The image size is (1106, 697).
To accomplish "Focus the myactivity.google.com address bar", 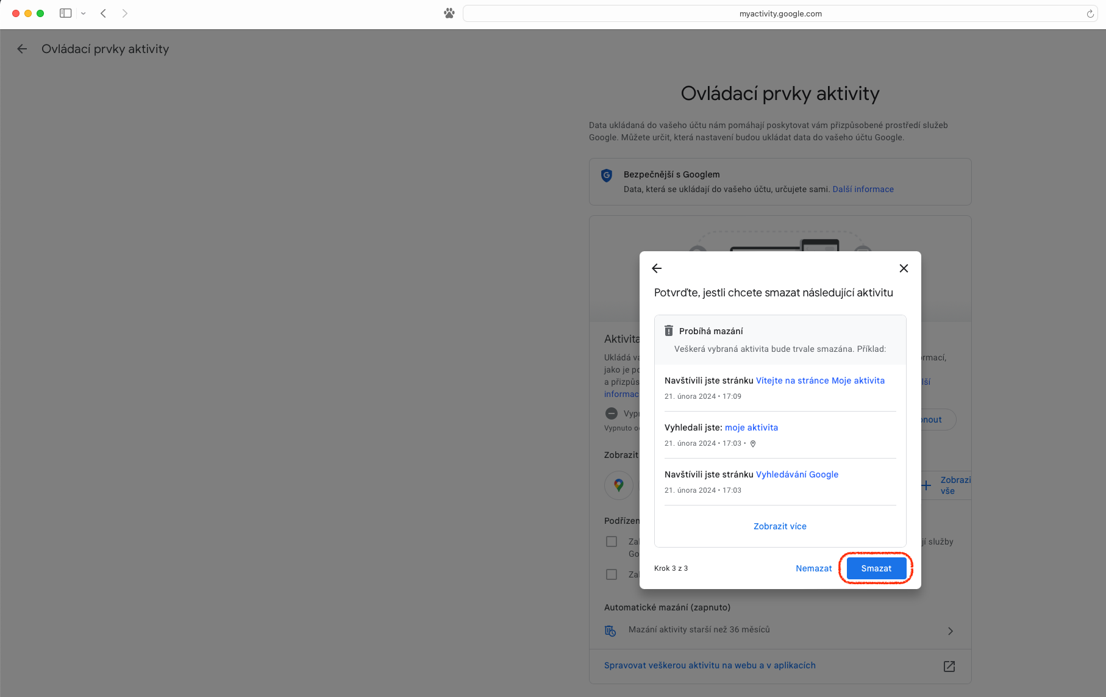I will [780, 13].
